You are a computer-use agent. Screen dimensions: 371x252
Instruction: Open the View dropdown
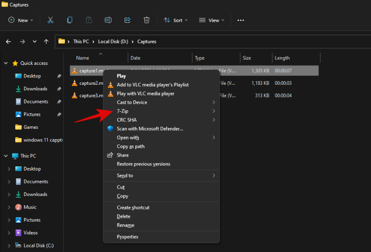pyautogui.click(x=211, y=20)
